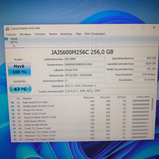Close the CrystalDiskInfo window
Screen dimensions: 159x159
click(x=154, y=27)
